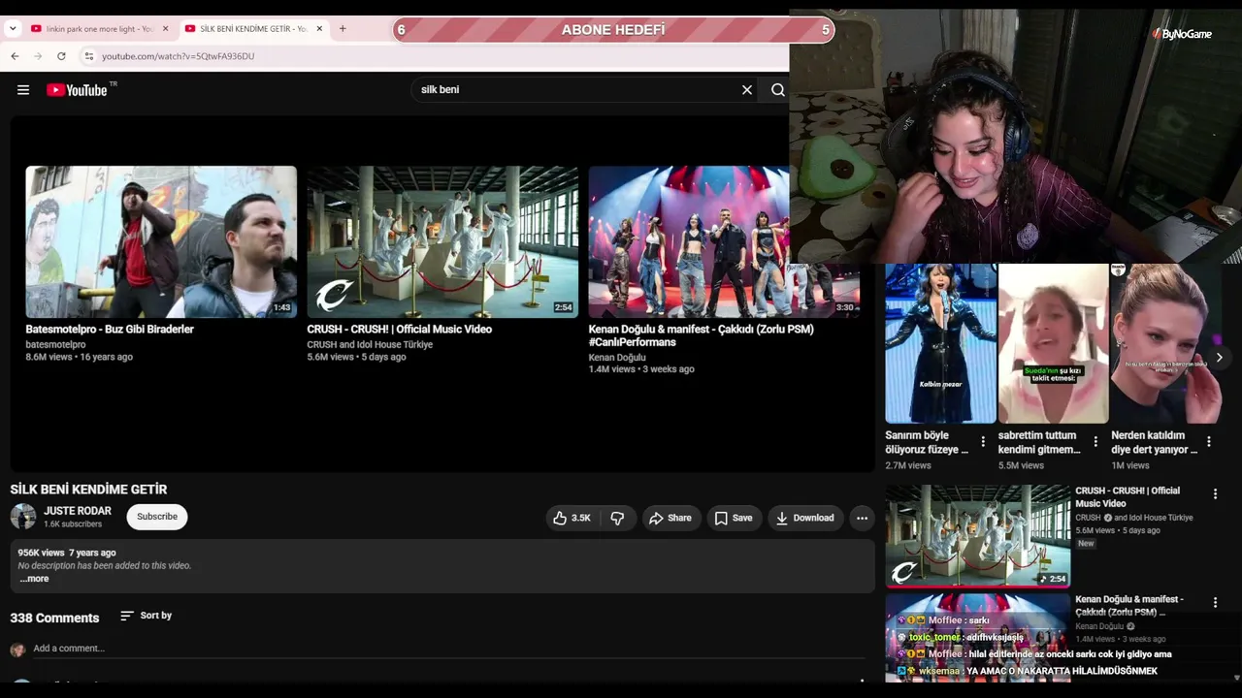Close the 'linkin park one more light' tab
This screenshot has width=1242, height=698.
click(x=165, y=29)
